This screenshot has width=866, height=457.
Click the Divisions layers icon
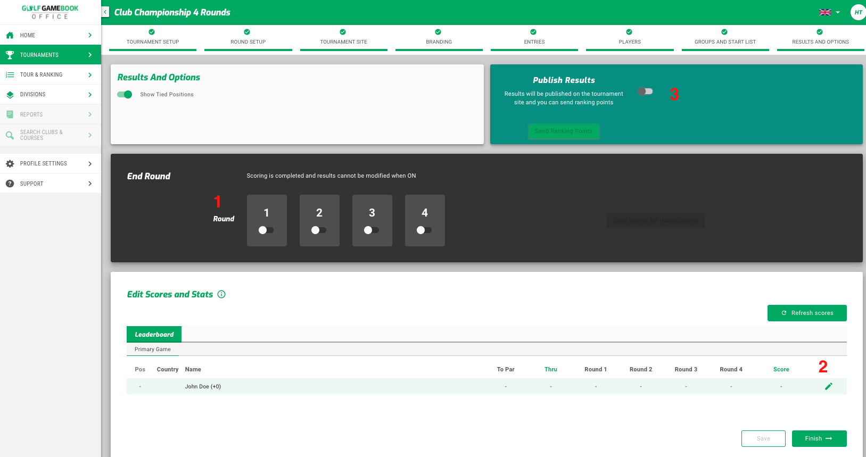(x=10, y=95)
